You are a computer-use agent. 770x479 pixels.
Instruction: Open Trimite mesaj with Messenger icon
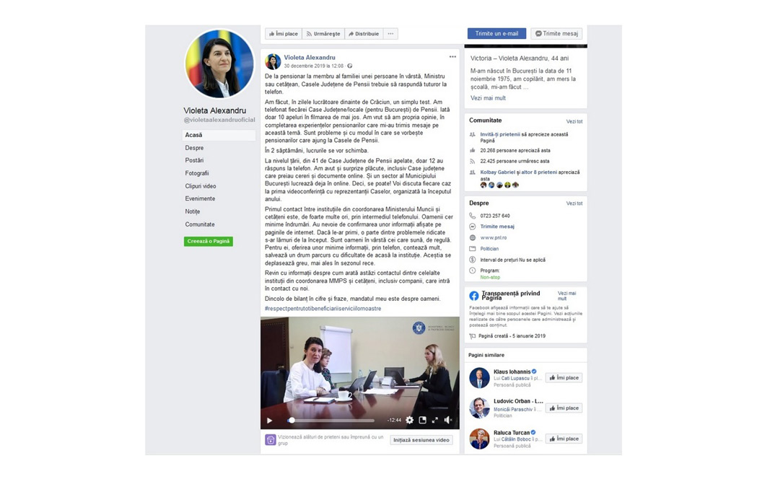tap(556, 33)
